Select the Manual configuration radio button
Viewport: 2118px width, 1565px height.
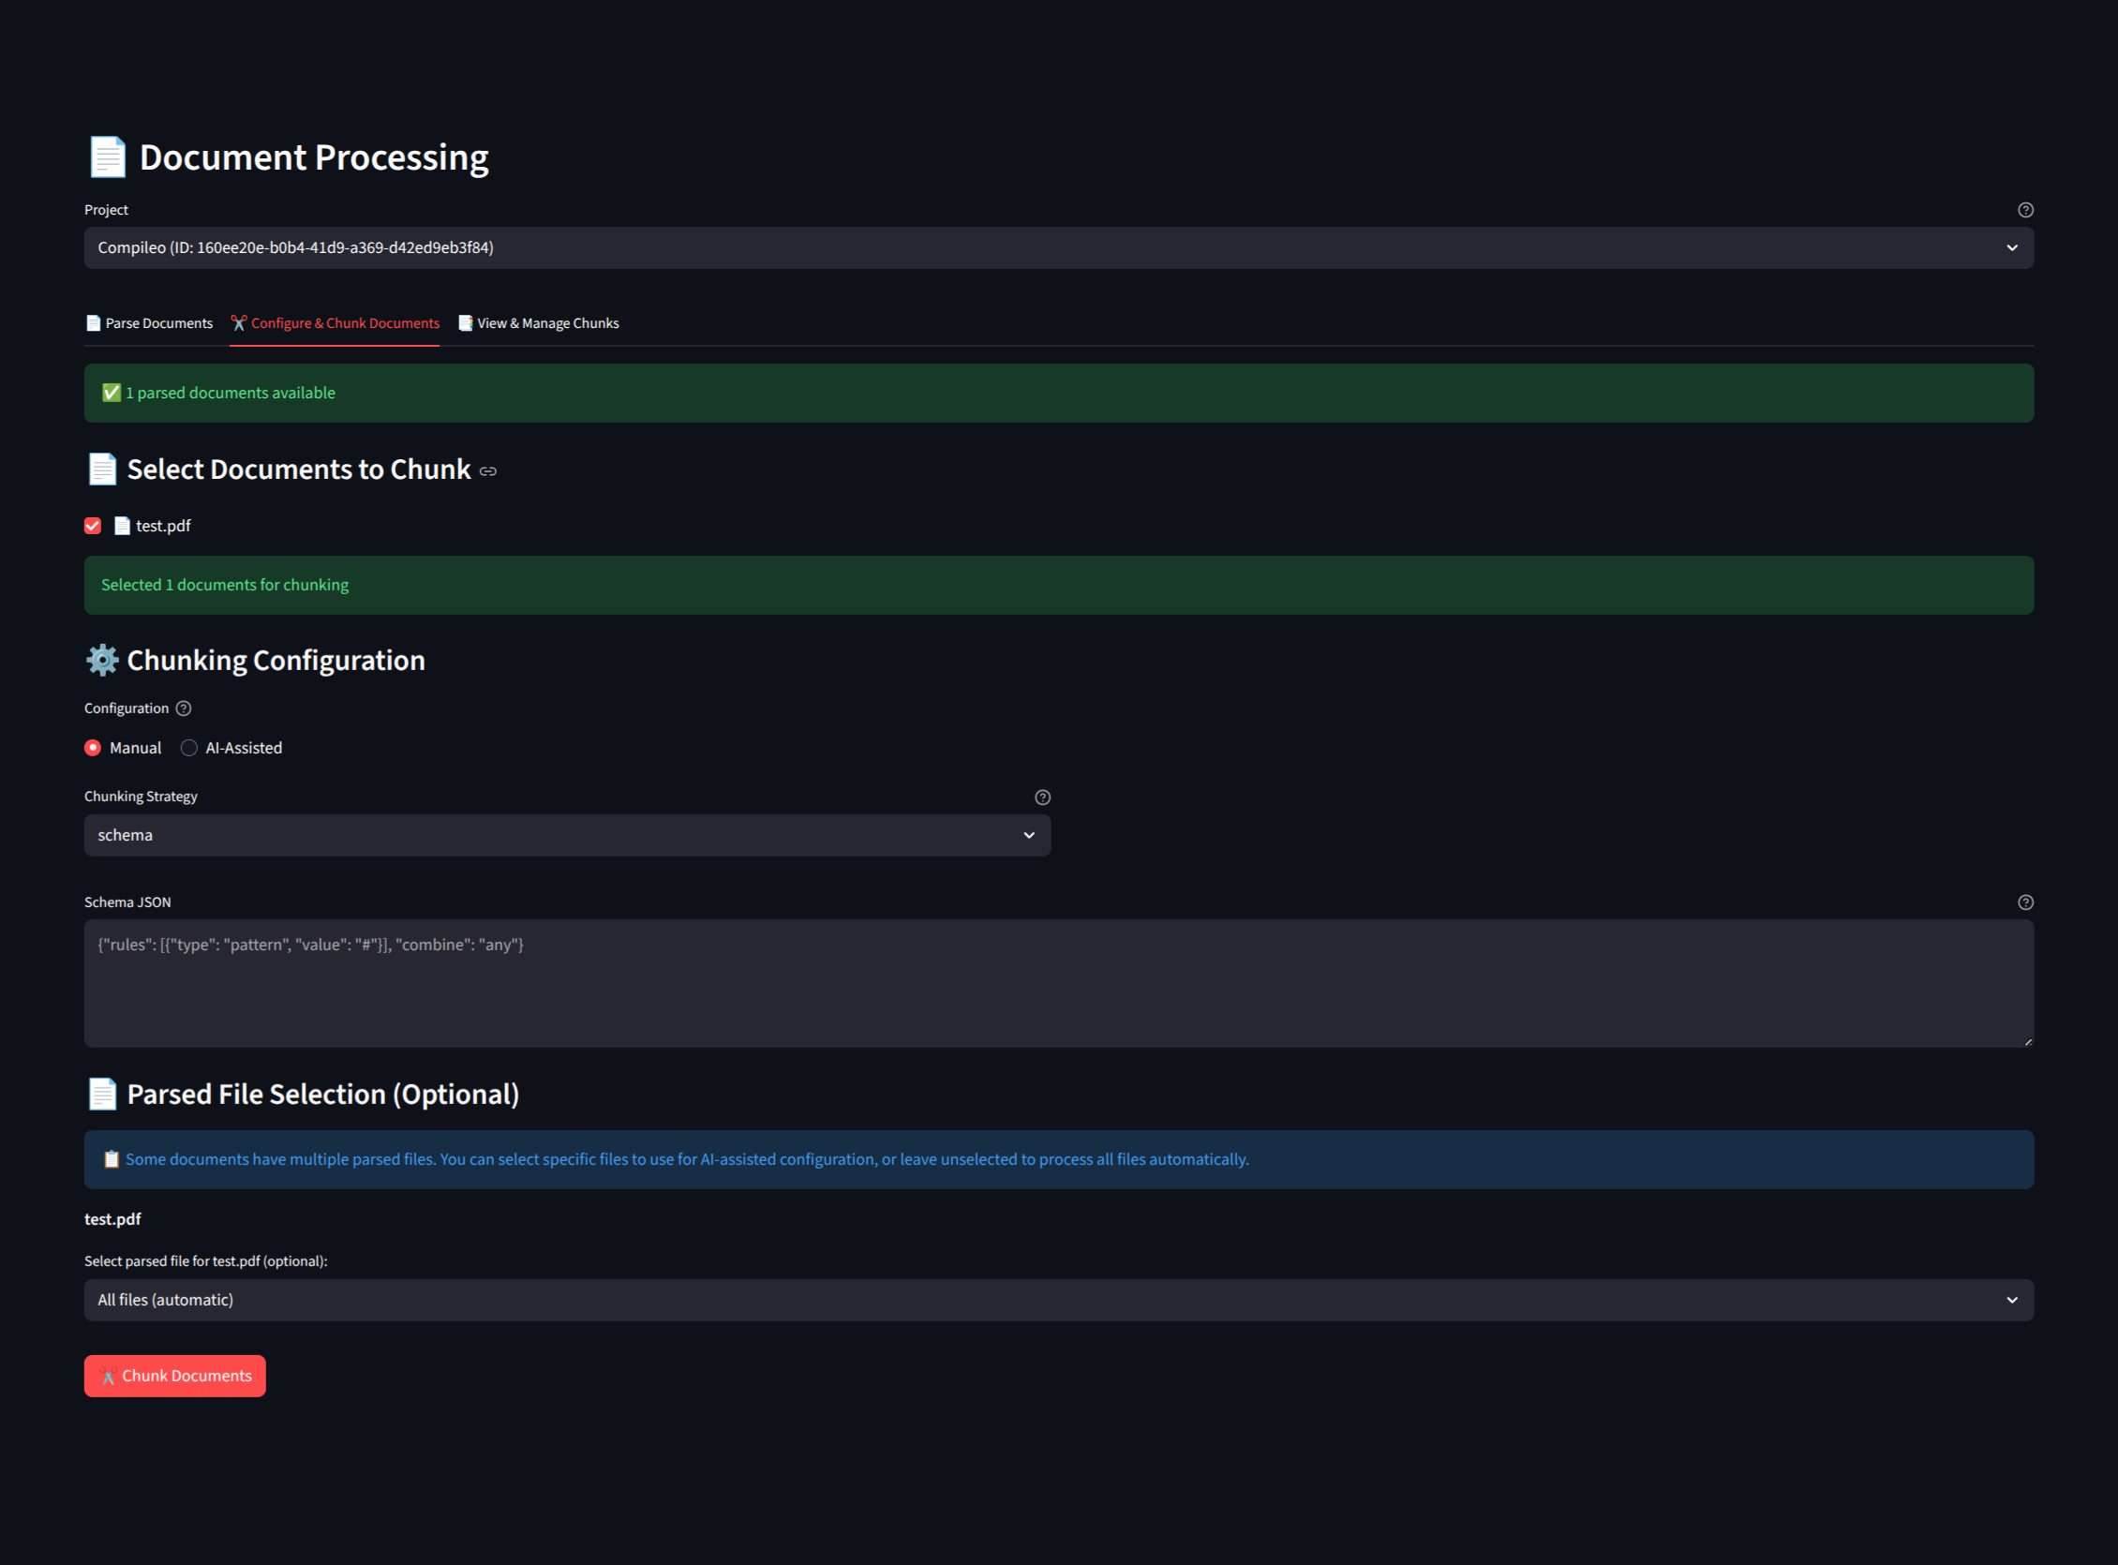(93, 749)
